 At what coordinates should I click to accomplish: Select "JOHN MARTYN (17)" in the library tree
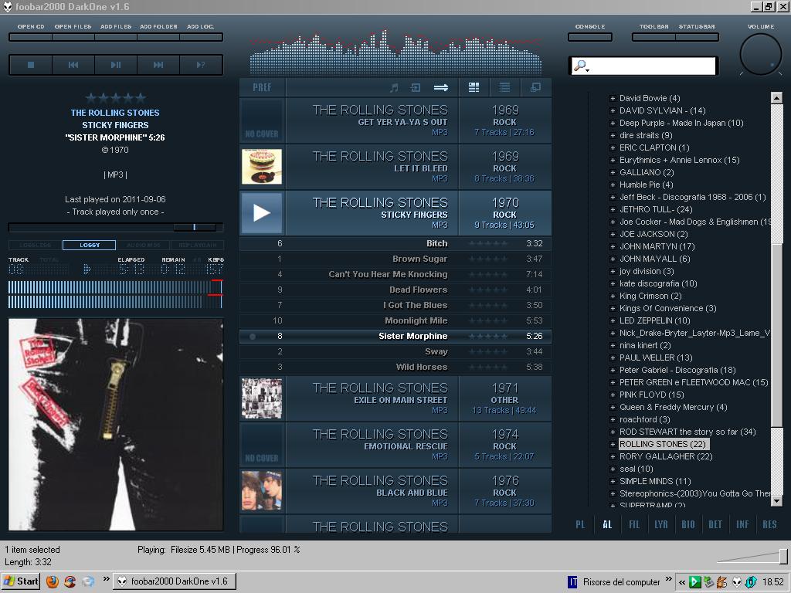click(657, 246)
